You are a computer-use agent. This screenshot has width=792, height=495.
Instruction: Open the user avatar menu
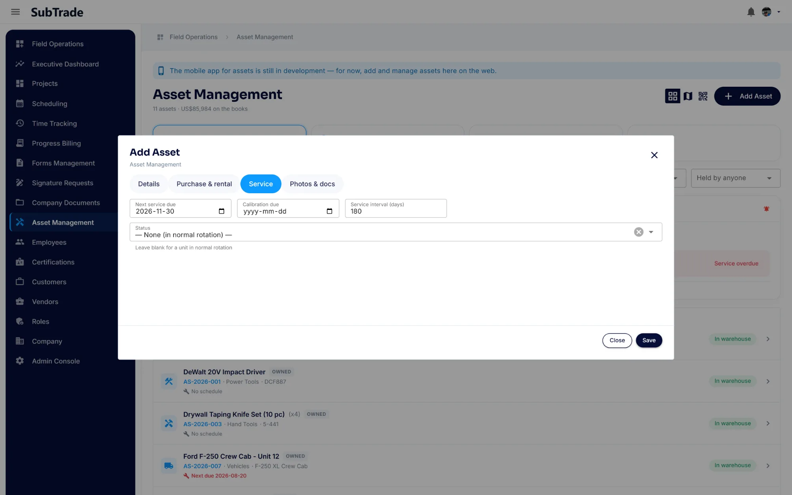pyautogui.click(x=767, y=12)
